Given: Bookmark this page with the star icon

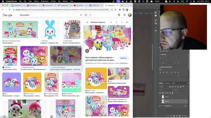Looking at the screenshot, I should click(x=116, y=10).
